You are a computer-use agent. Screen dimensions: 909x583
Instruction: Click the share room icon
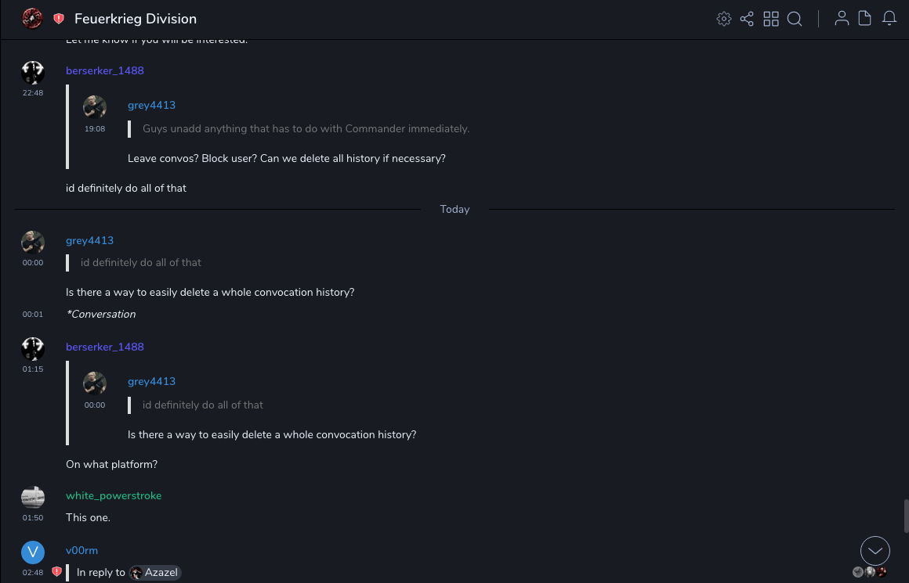tap(747, 19)
